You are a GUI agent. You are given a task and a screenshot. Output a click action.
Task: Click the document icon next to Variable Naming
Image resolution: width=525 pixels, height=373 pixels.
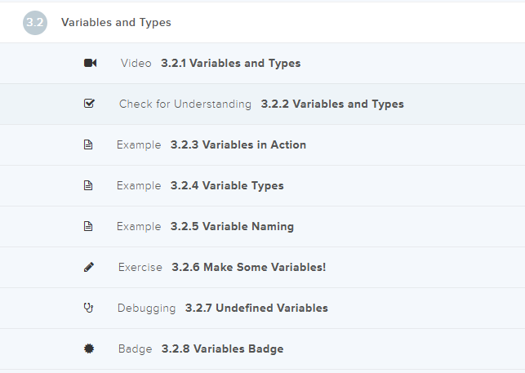coord(89,227)
